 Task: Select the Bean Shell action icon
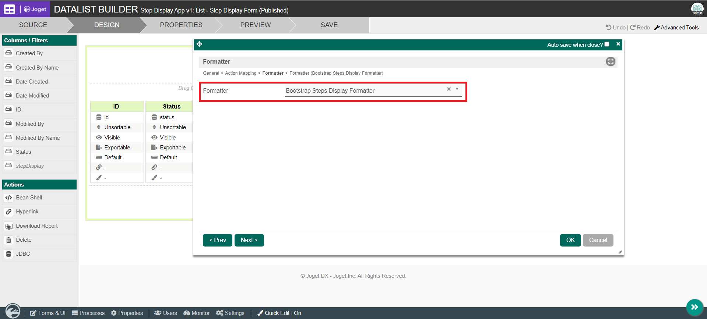9,198
